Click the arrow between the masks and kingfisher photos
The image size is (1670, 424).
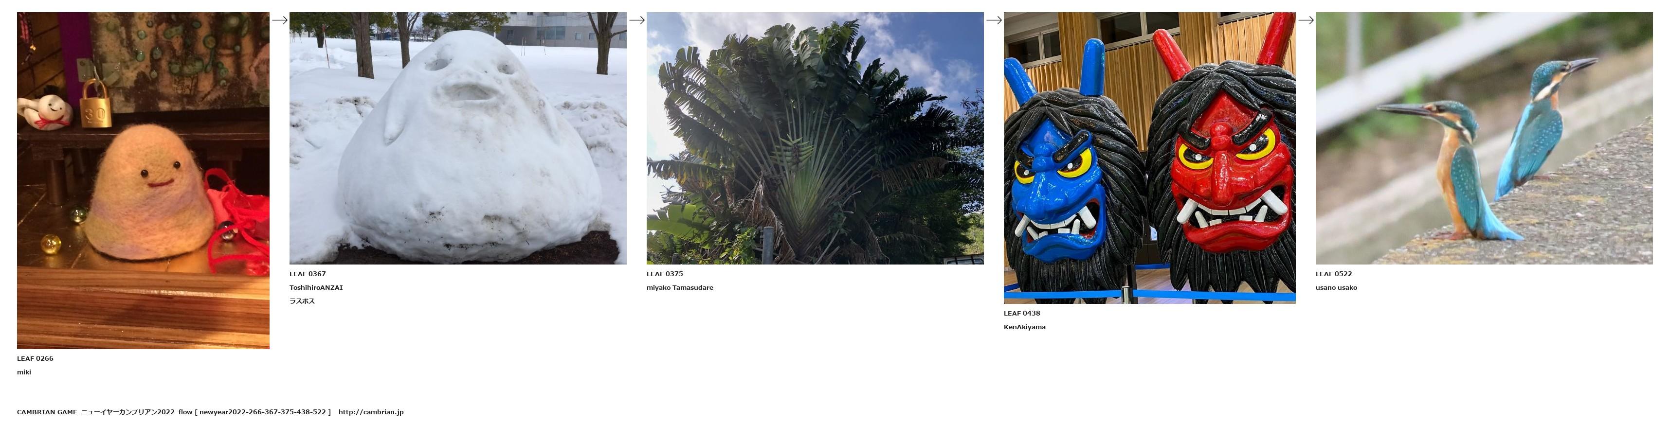coord(1306,20)
